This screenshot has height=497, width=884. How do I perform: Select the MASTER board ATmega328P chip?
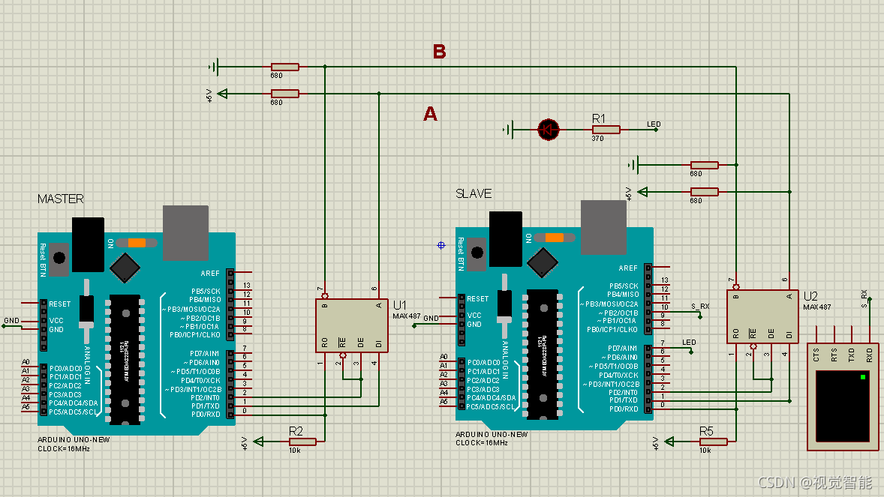click(125, 359)
